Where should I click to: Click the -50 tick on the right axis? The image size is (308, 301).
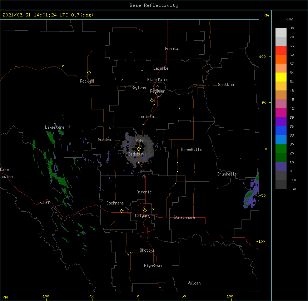262,195
